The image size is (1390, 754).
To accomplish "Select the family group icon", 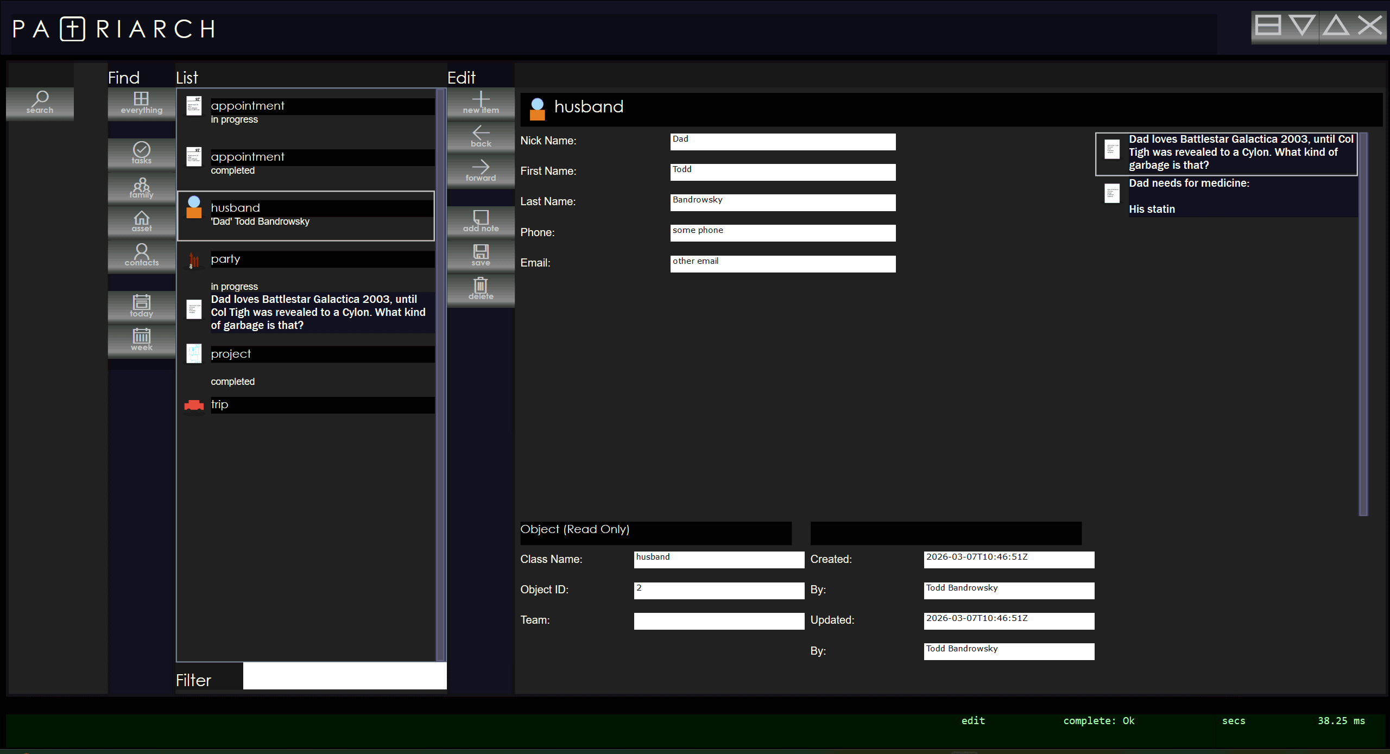I will click(x=141, y=187).
